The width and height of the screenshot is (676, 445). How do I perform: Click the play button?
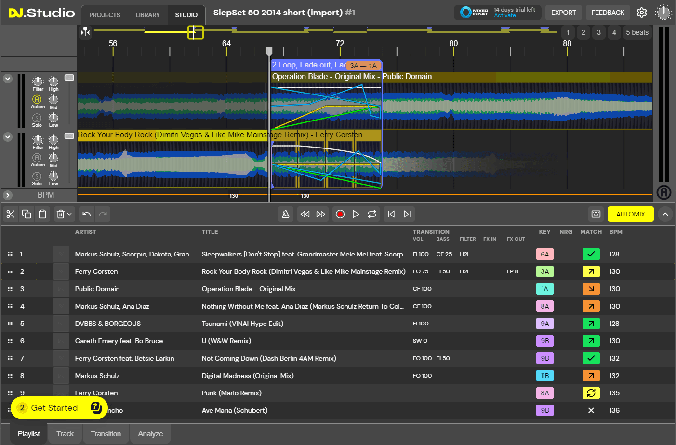click(x=356, y=214)
